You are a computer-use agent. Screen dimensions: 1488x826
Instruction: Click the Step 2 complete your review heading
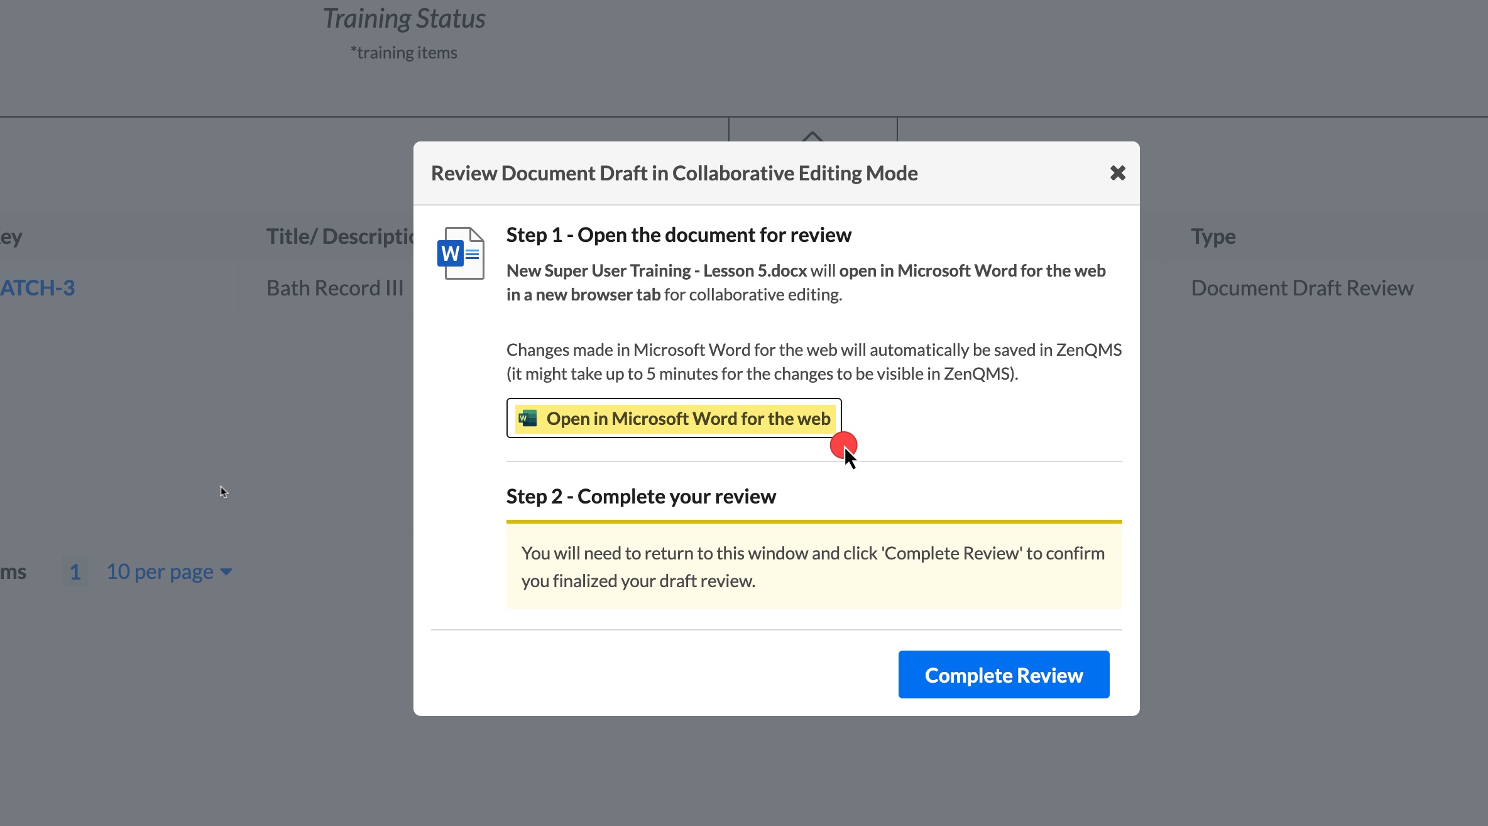point(641,496)
